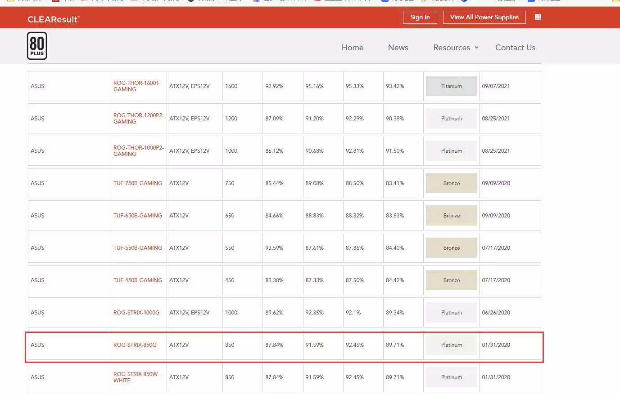The height and width of the screenshot is (394, 620).
Task: Open the apps grid icon
Action: point(538,17)
